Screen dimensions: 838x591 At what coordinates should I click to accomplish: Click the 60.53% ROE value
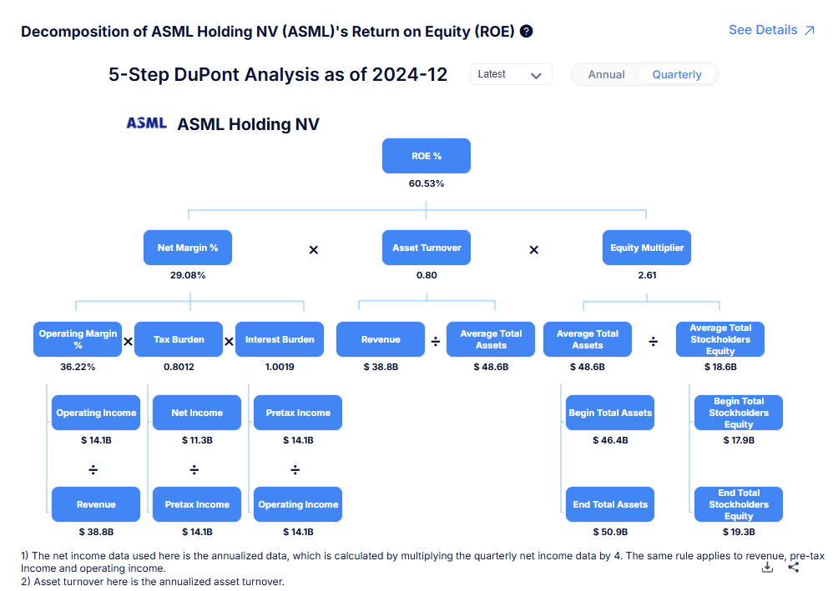pyautogui.click(x=426, y=183)
